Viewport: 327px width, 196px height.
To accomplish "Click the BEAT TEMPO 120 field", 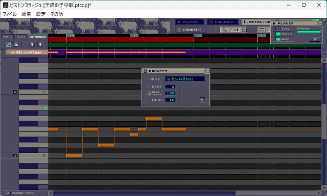I will pyautogui.click(x=170, y=93).
